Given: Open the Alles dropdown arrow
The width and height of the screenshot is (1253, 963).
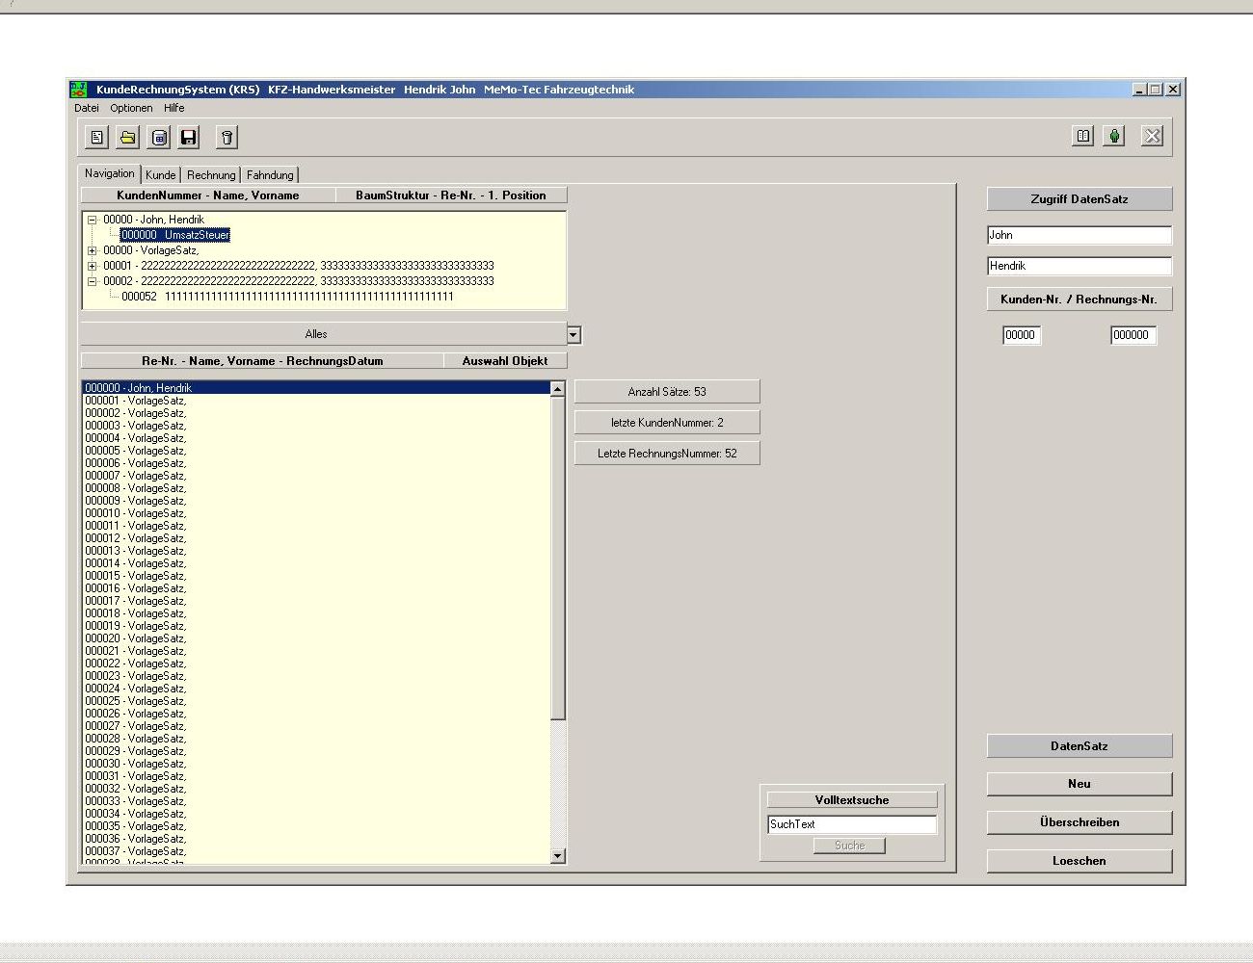Looking at the screenshot, I should pos(573,335).
